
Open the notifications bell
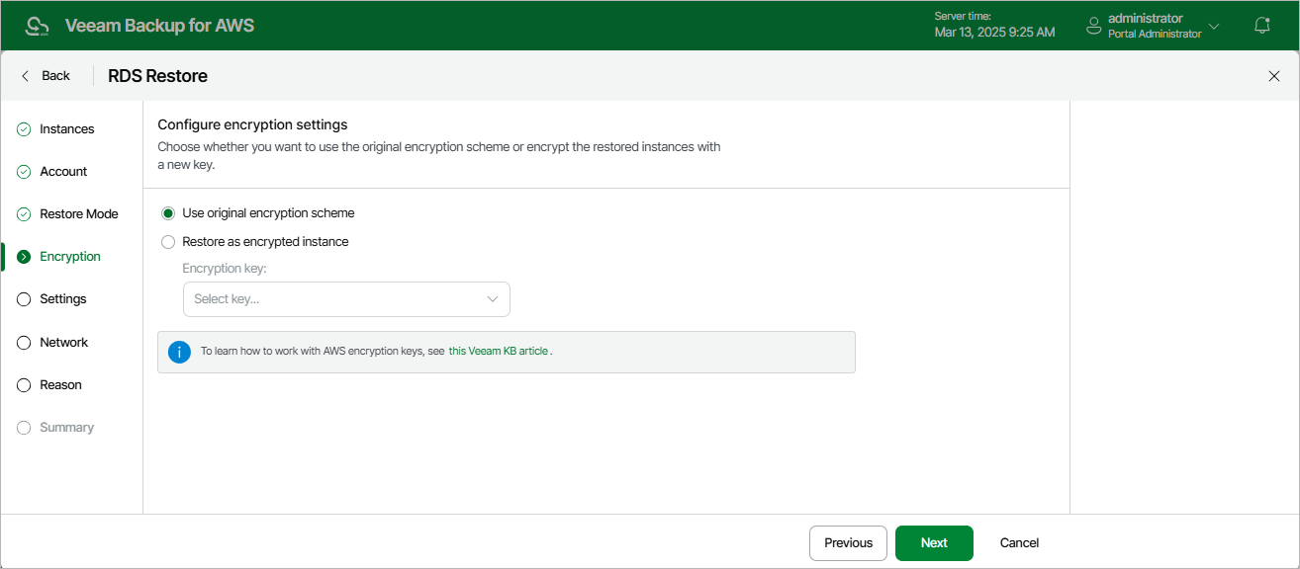(1262, 26)
